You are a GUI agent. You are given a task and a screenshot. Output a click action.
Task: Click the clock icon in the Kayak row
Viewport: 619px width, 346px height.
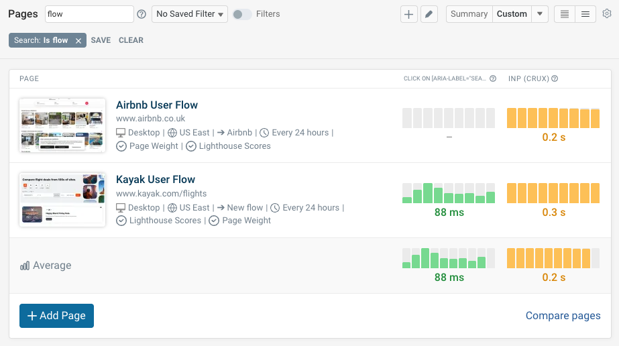[x=275, y=207]
